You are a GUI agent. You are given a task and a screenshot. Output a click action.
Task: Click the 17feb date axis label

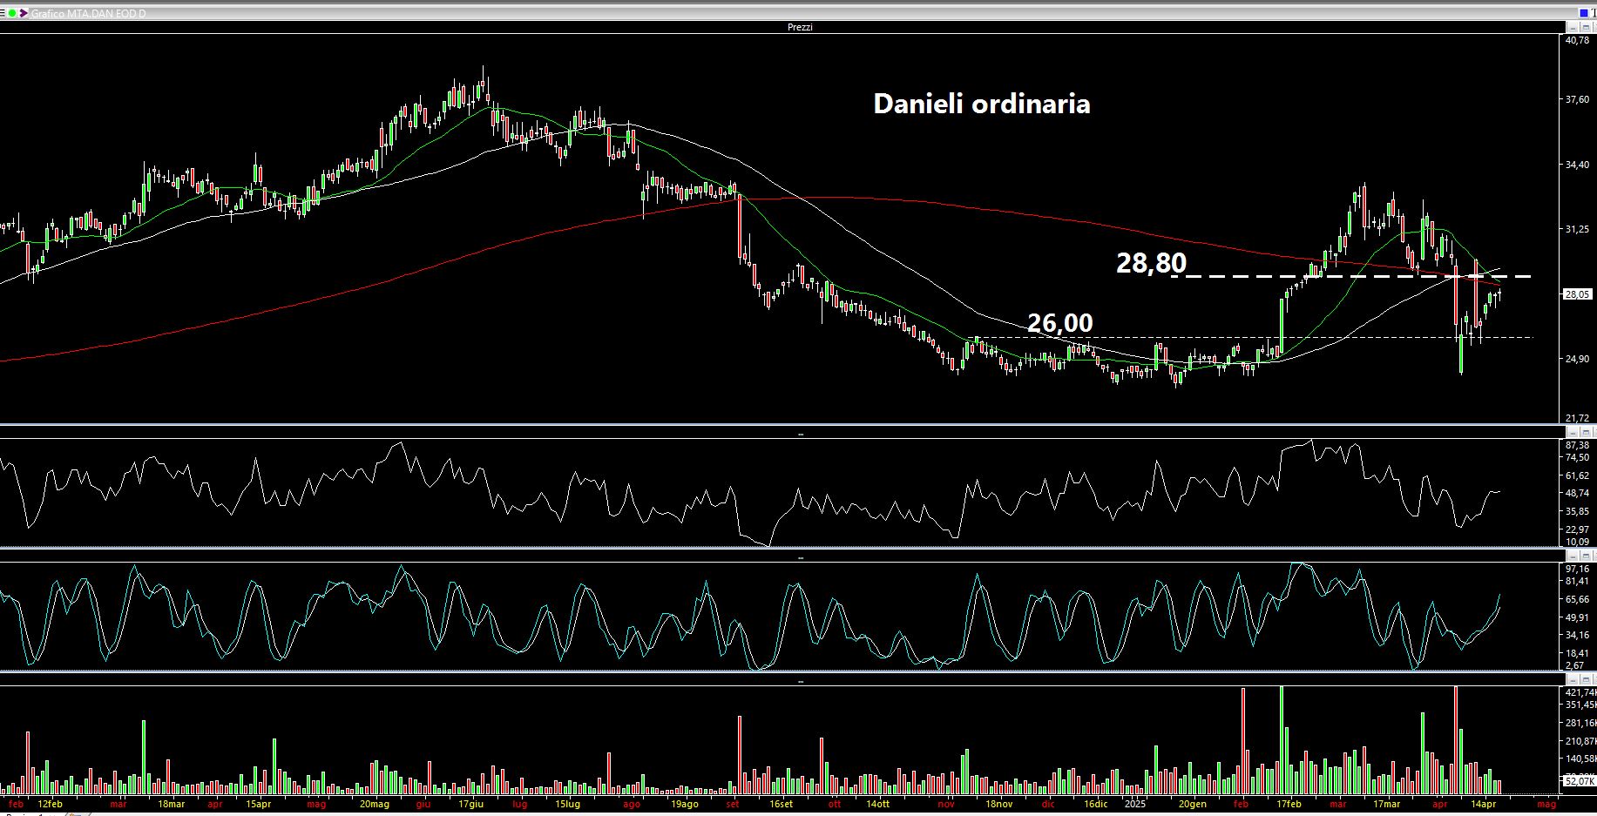tap(1289, 804)
